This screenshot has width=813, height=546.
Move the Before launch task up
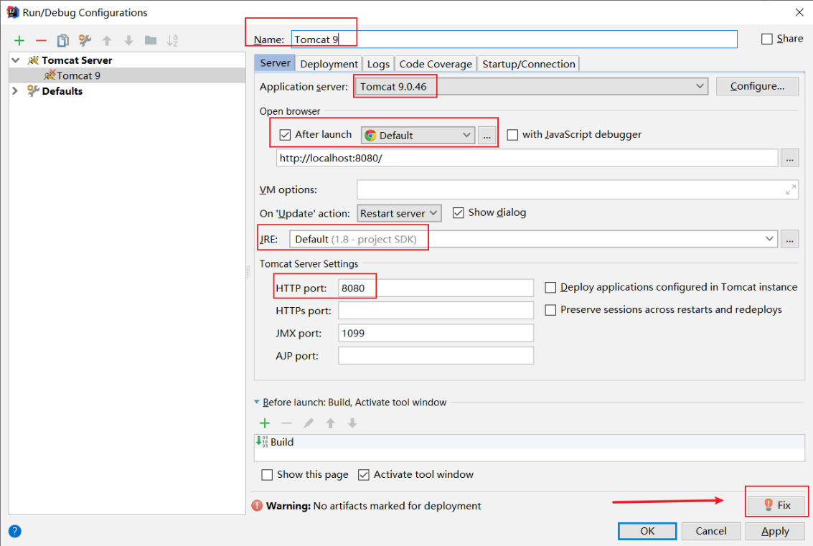330,423
